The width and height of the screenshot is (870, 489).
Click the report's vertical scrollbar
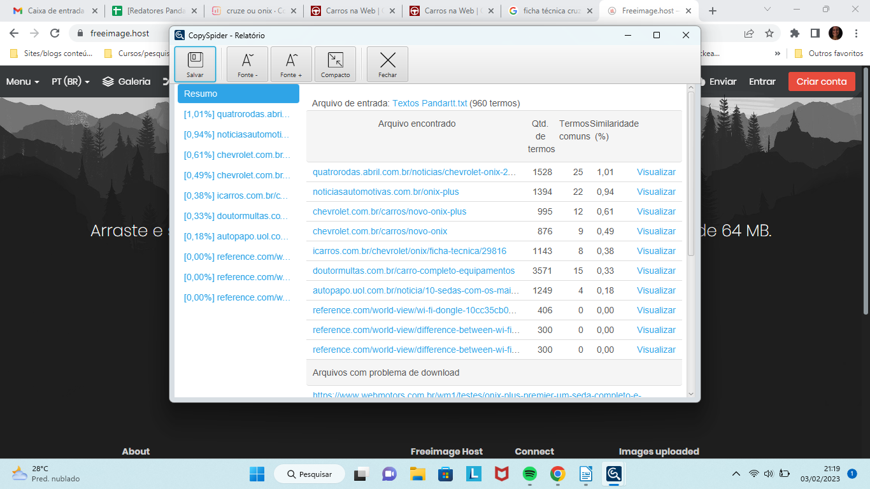point(691,175)
